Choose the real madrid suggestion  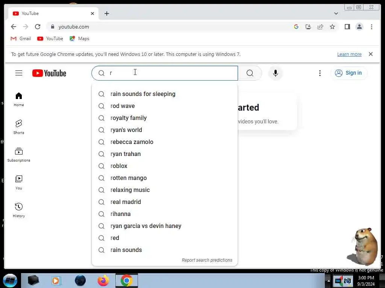click(x=165, y=202)
